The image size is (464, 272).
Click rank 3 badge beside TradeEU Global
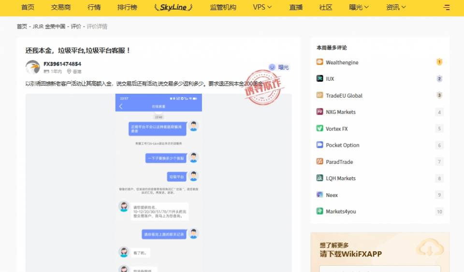pyautogui.click(x=439, y=95)
